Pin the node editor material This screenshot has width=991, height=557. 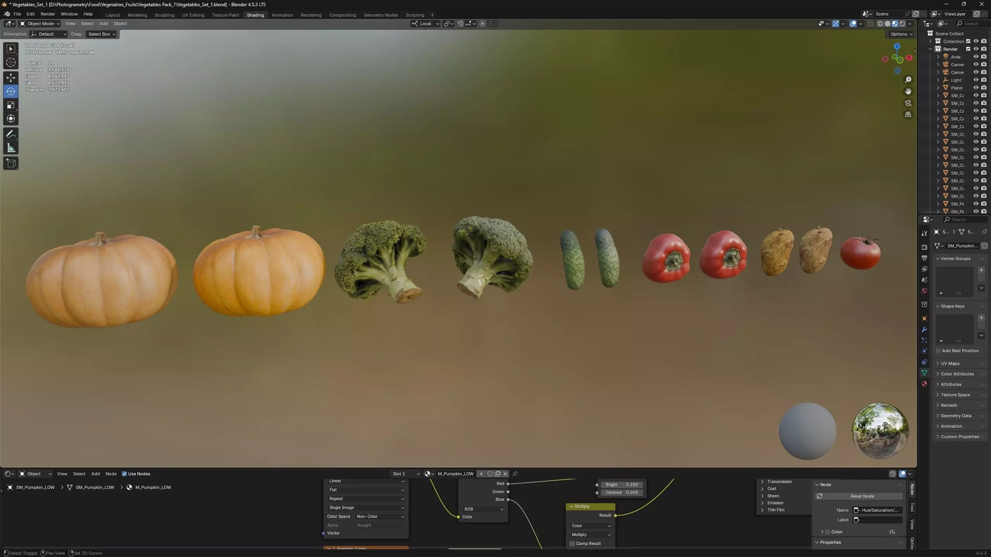[x=515, y=474]
